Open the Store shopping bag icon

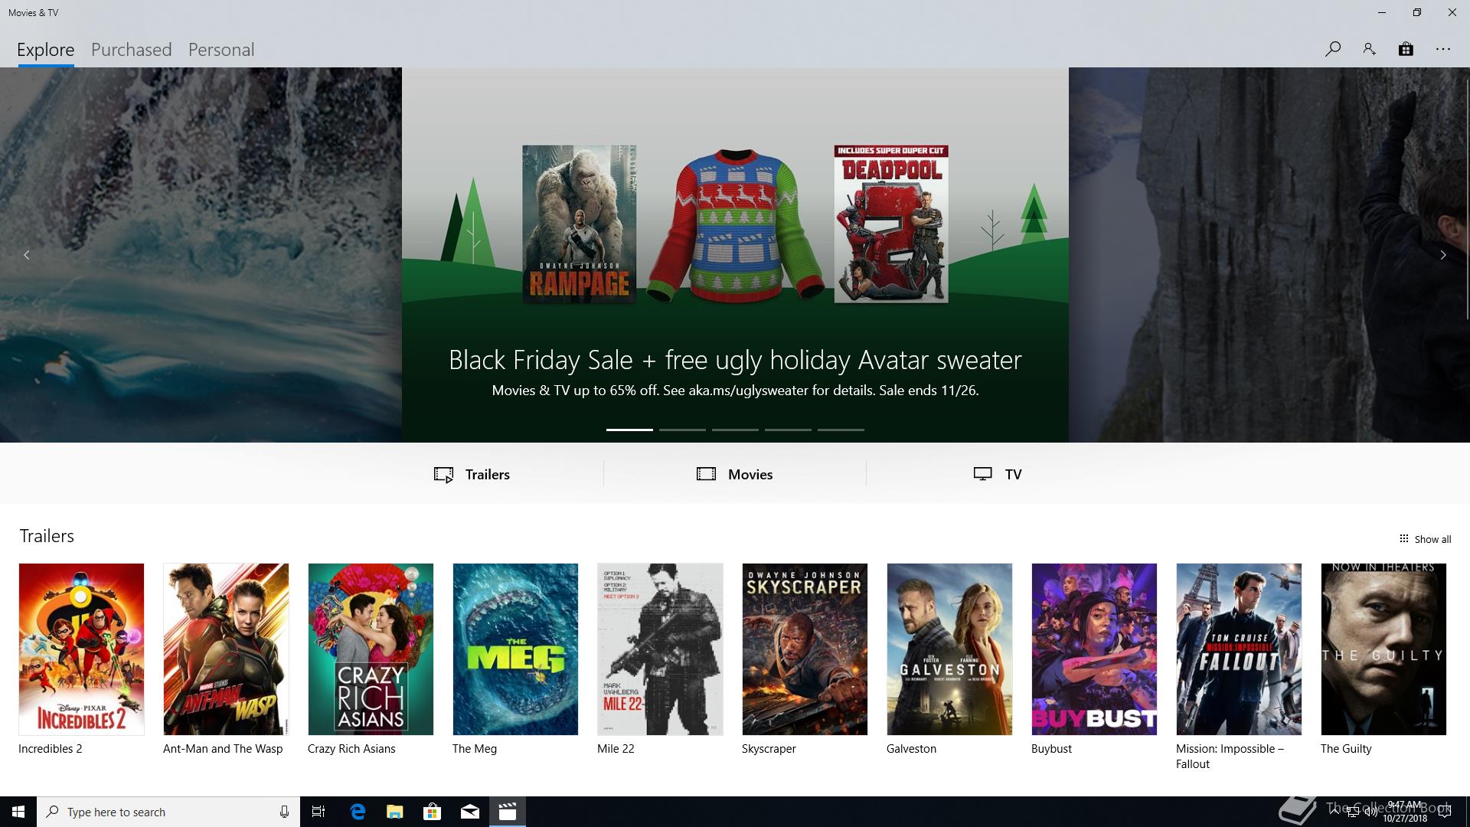click(x=1406, y=49)
